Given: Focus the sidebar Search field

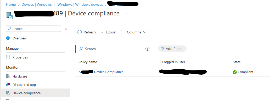Looking at the screenshot, I should [33, 29].
